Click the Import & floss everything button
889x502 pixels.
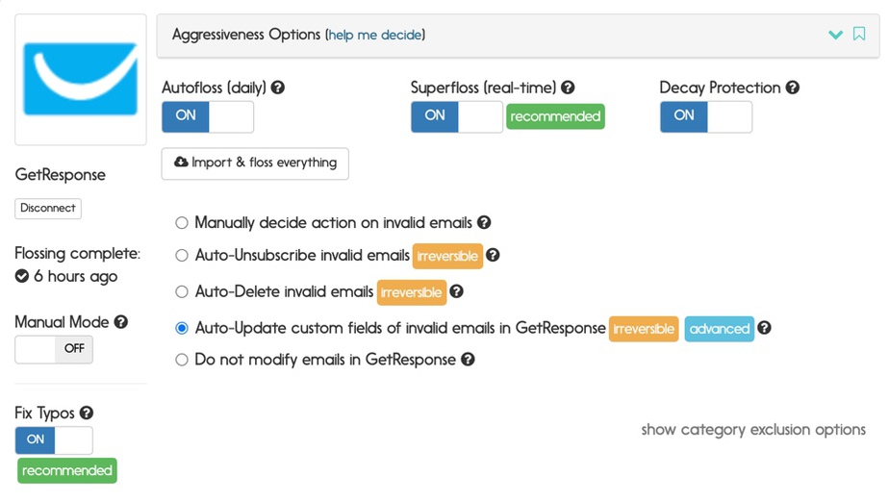[x=255, y=163]
